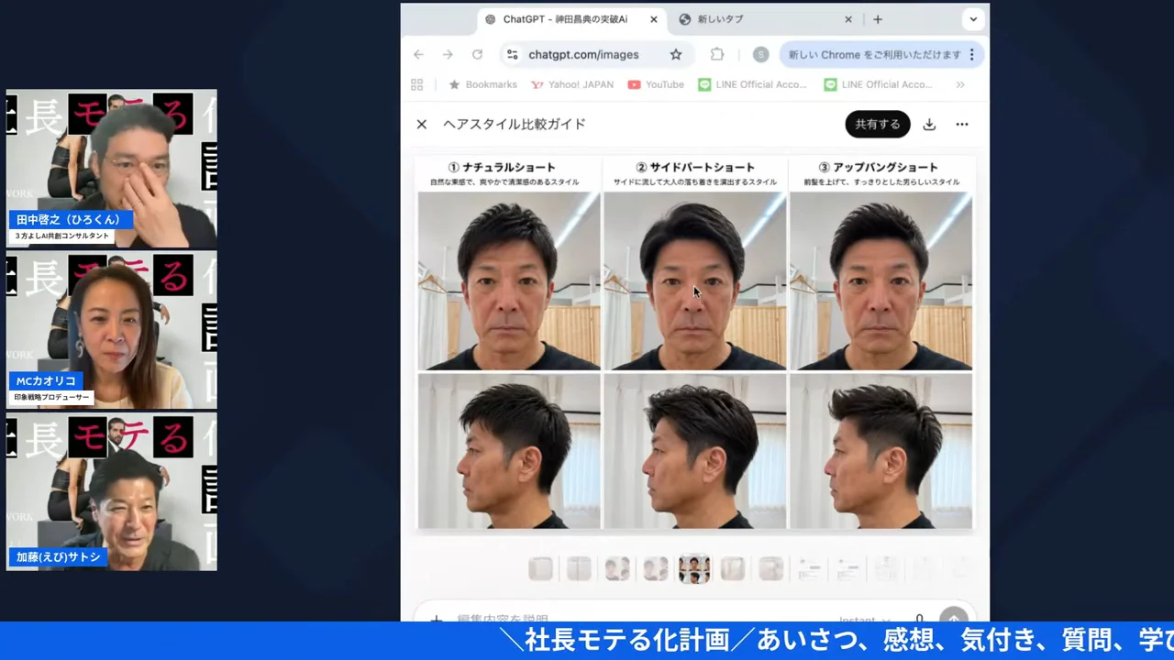
Task: Expand the bookmarks overflow chevron
Action: (x=960, y=84)
